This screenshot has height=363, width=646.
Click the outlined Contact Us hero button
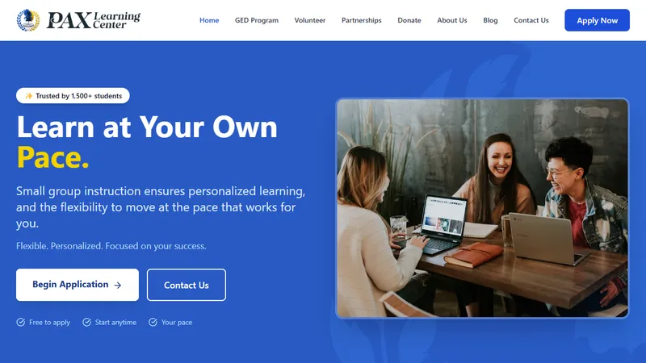click(x=187, y=285)
